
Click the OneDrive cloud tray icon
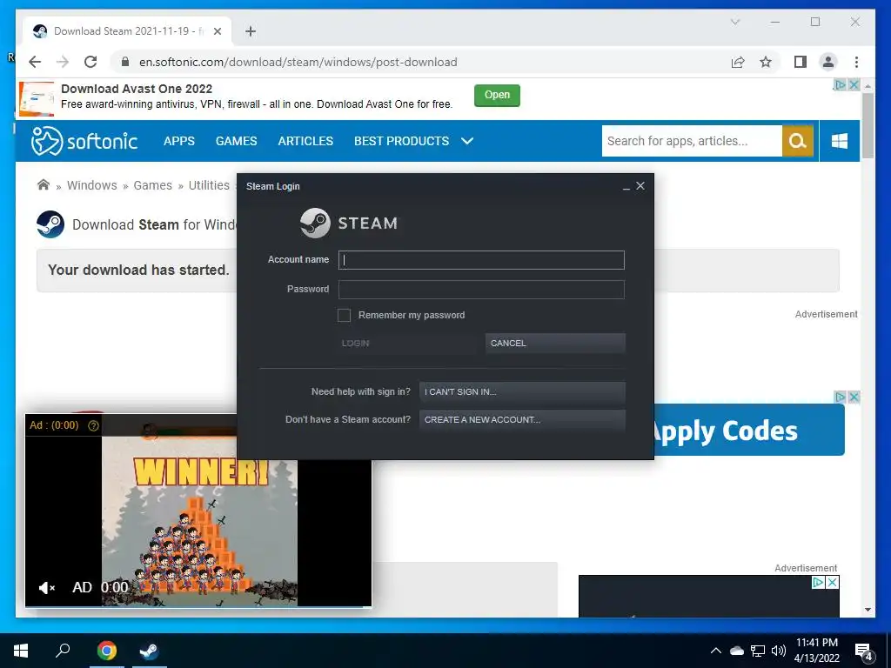[x=737, y=651]
